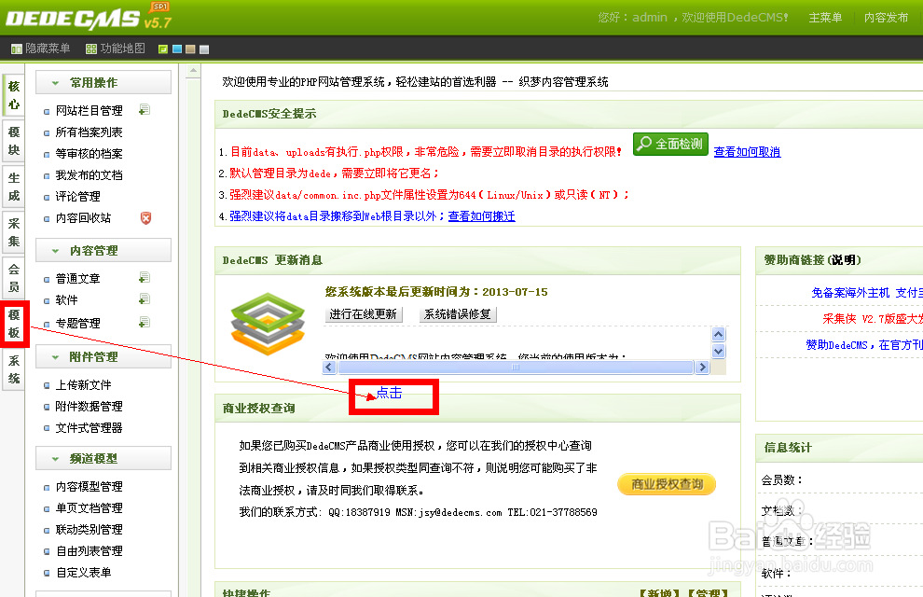This screenshot has height=597, width=923.
Task: Click the add icon beside 软件
Action: point(145,299)
